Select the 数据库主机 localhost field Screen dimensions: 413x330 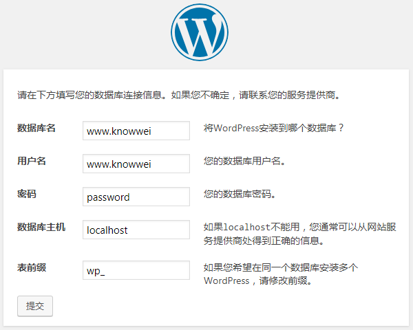pos(136,230)
